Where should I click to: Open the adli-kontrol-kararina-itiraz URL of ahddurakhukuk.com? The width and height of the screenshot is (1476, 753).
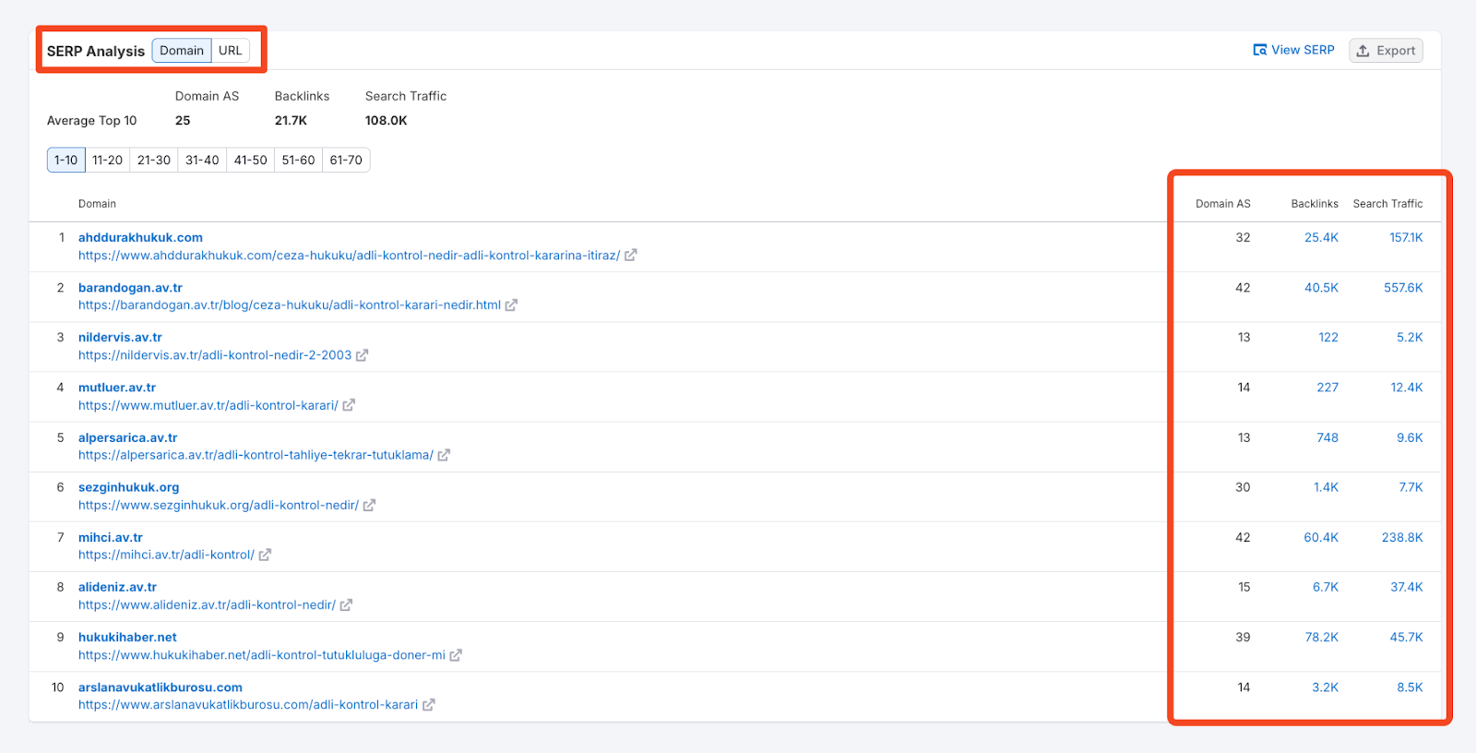coord(349,256)
